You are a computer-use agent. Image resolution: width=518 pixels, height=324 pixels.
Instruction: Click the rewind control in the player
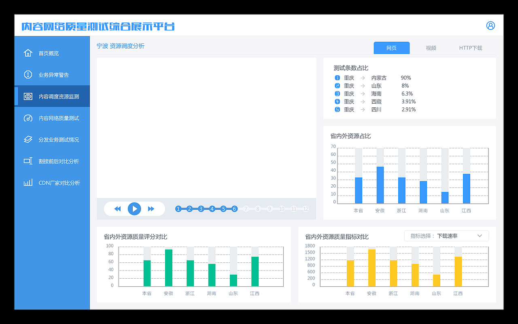(117, 209)
